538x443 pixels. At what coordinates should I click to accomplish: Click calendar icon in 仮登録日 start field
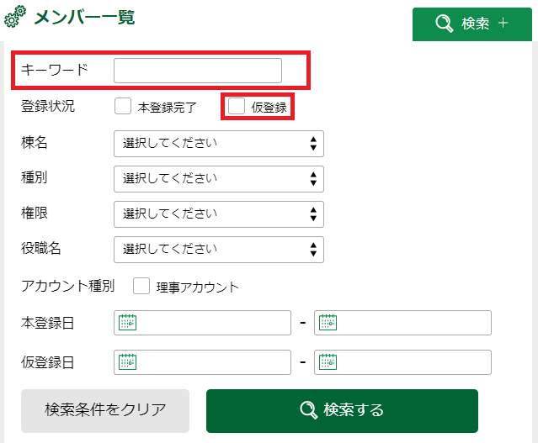[x=127, y=362]
